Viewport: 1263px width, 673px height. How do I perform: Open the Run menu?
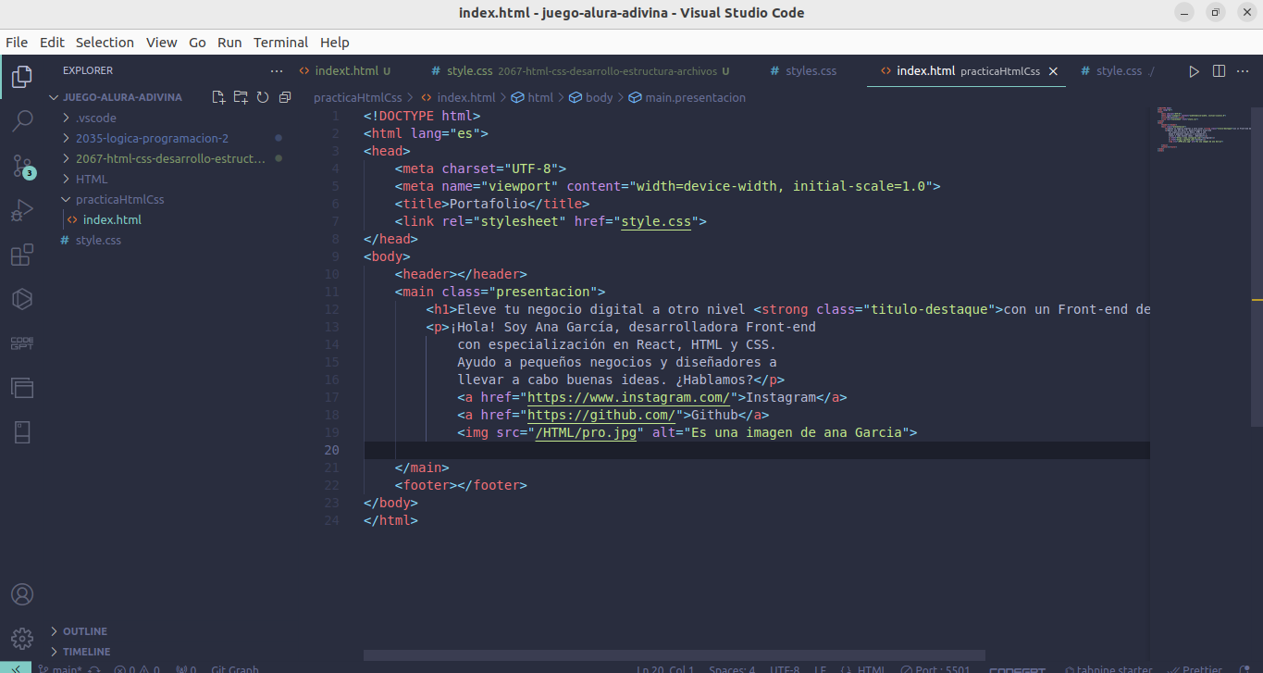pyautogui.click(x=229, y=43)
